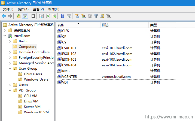Screen dimensions: 195x121
Task: Select the VDI computer entry
Action: [65, 82]
